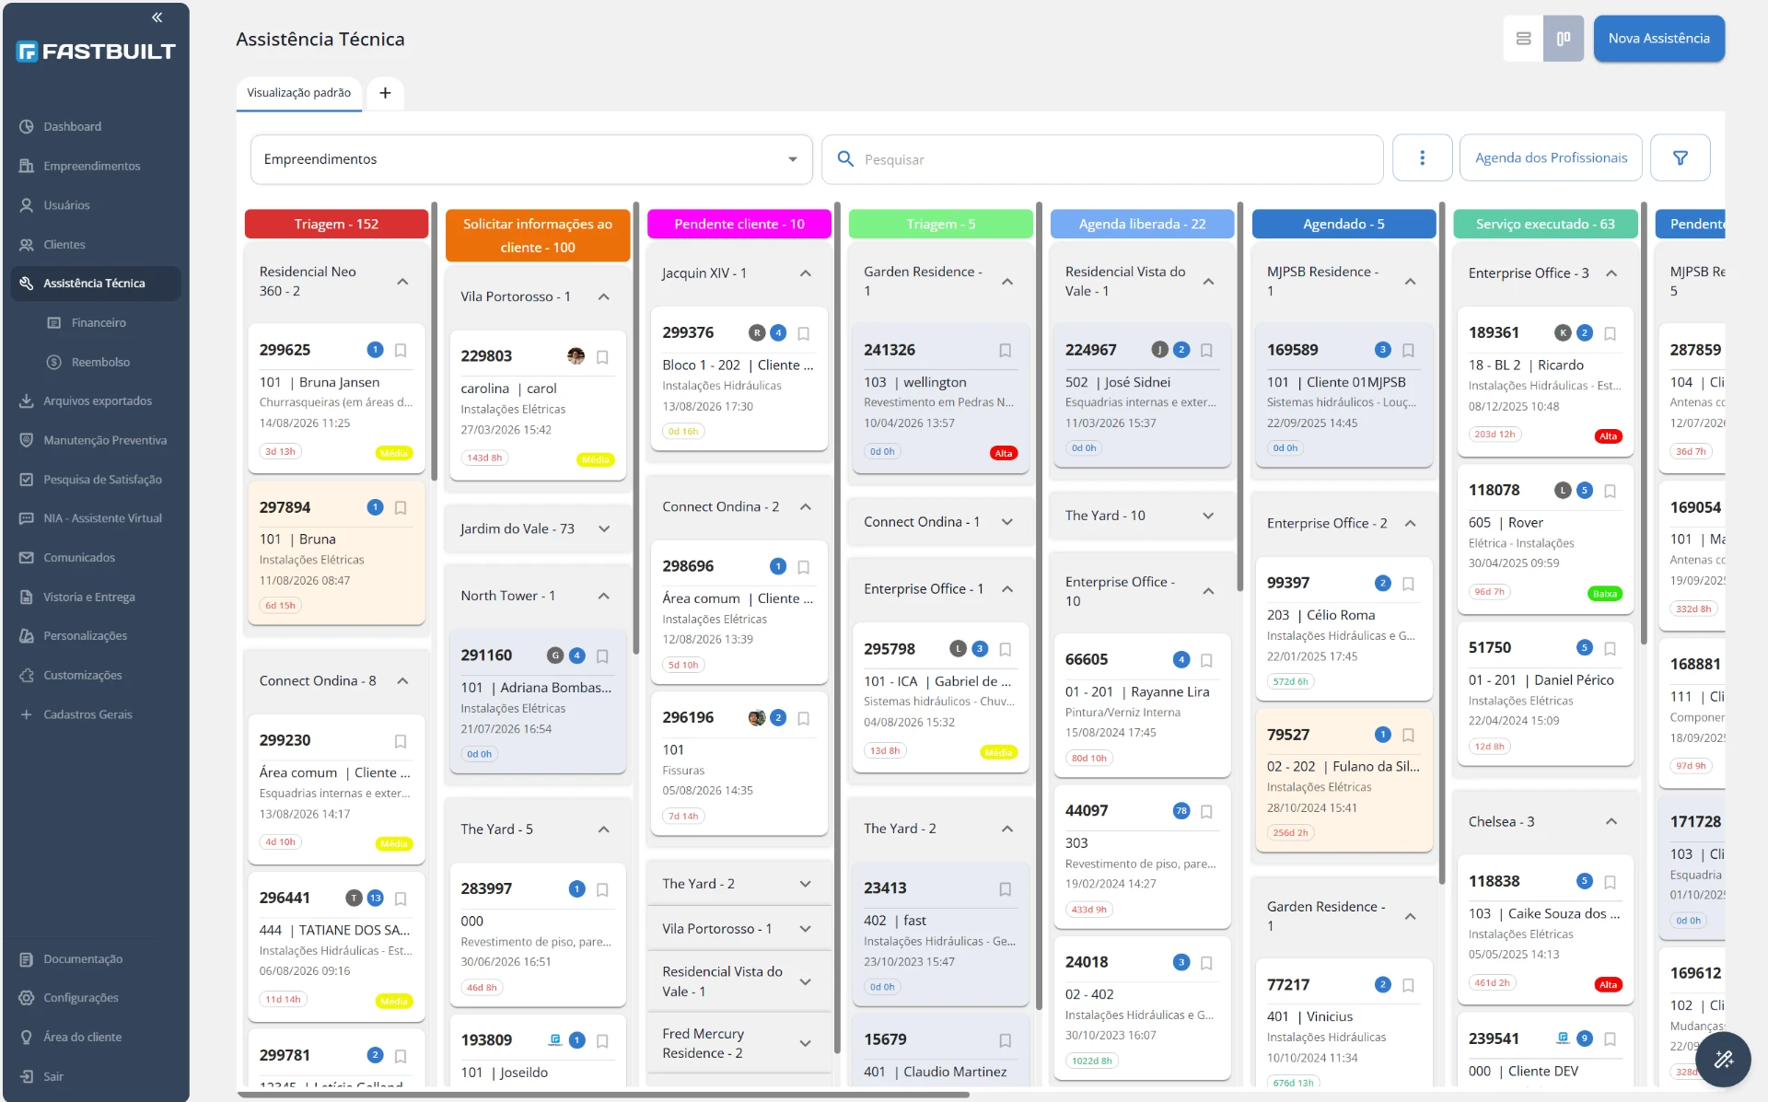Image resolution: width=1768 pixels, height=1102 pixels.
Task: Open the blue badge on card 299625
Action: click(x=375, y=350)
